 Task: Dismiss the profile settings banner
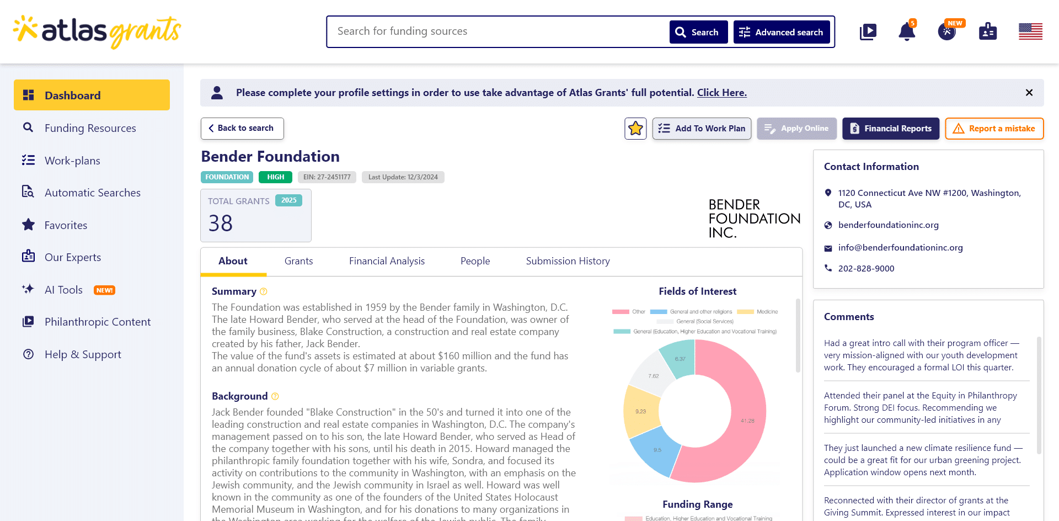pyautogui.click(x=1029, y=93)
